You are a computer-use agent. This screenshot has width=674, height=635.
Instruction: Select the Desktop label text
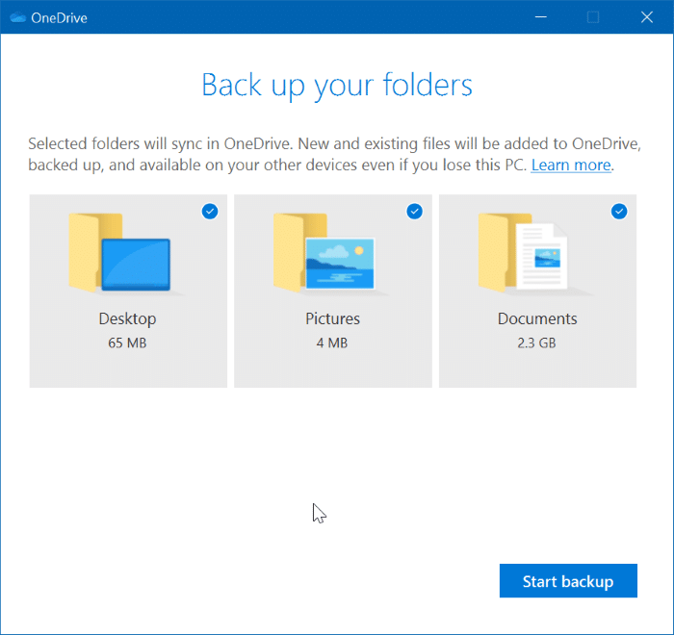click(128, 318)
